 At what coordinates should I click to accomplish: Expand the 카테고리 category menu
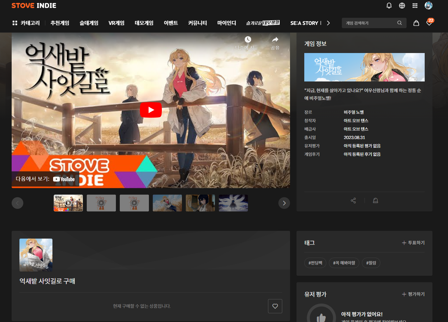tap(26, 23)
